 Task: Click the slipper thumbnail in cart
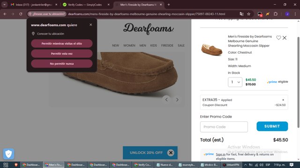211,50
